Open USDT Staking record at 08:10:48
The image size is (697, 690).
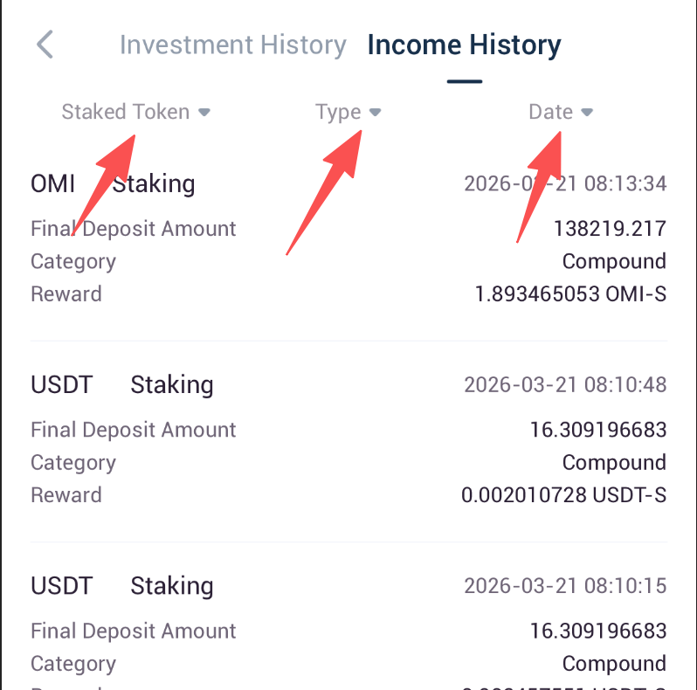122,384
